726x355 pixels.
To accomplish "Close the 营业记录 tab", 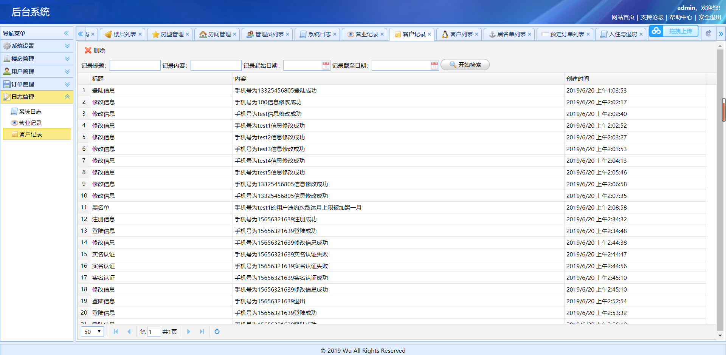I will click(x=382, y=34).
